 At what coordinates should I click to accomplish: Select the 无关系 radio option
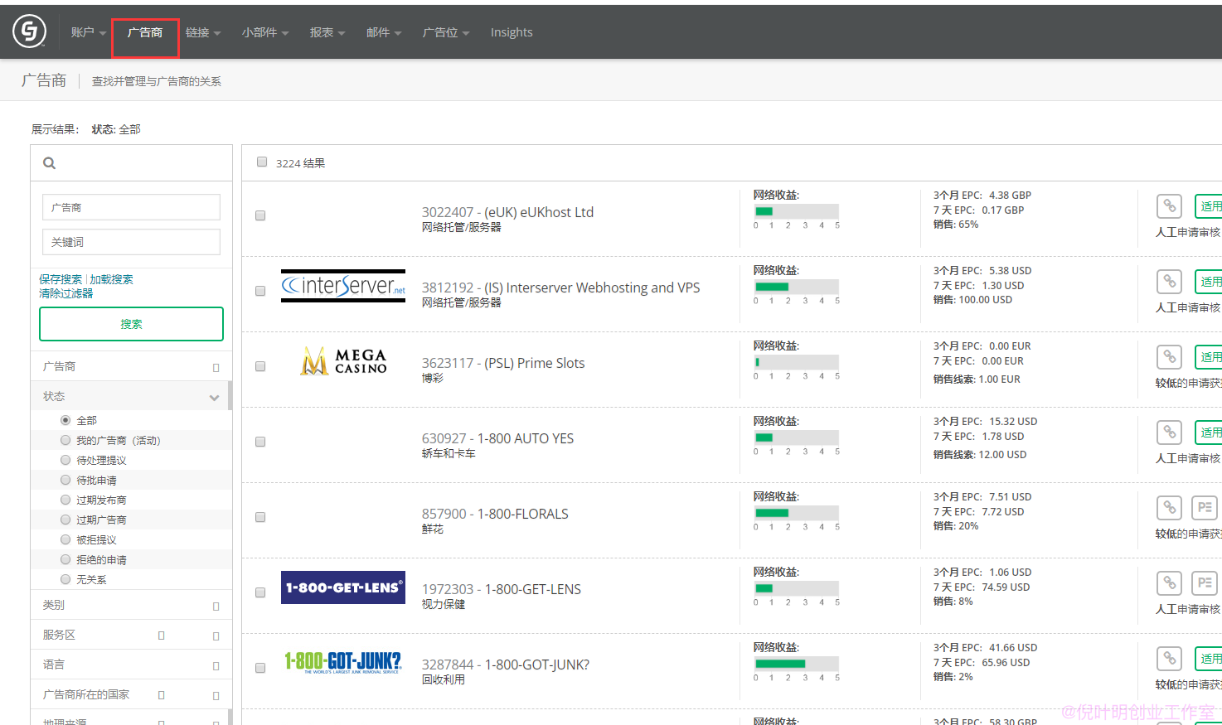[65, 579]
